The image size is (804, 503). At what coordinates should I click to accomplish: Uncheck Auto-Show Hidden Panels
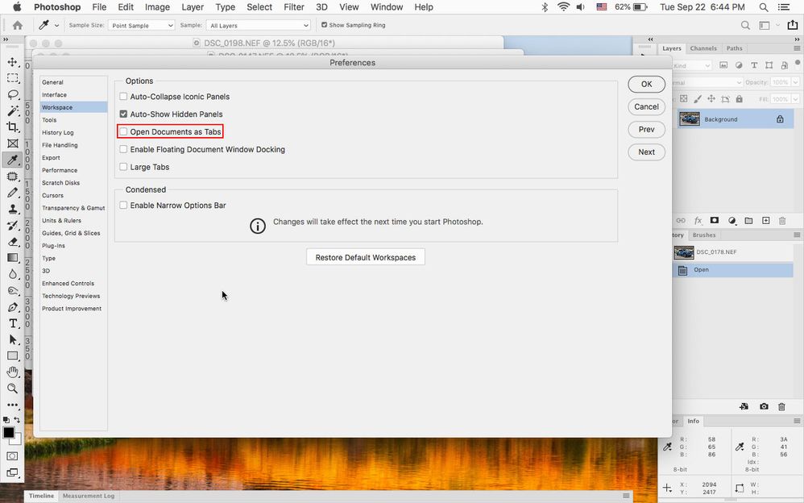pos(123,114)
